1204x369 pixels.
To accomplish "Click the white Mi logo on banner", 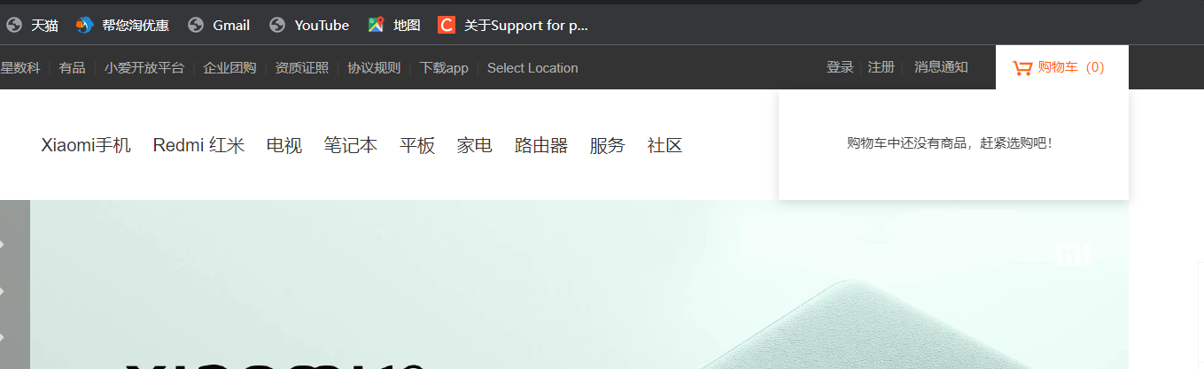I will point(1074,257).
